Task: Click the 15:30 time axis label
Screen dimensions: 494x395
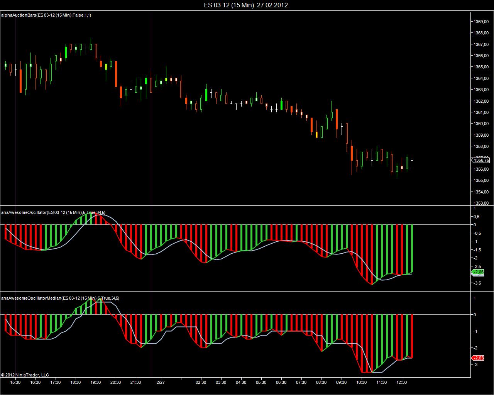Action: (x=15, y=382)
